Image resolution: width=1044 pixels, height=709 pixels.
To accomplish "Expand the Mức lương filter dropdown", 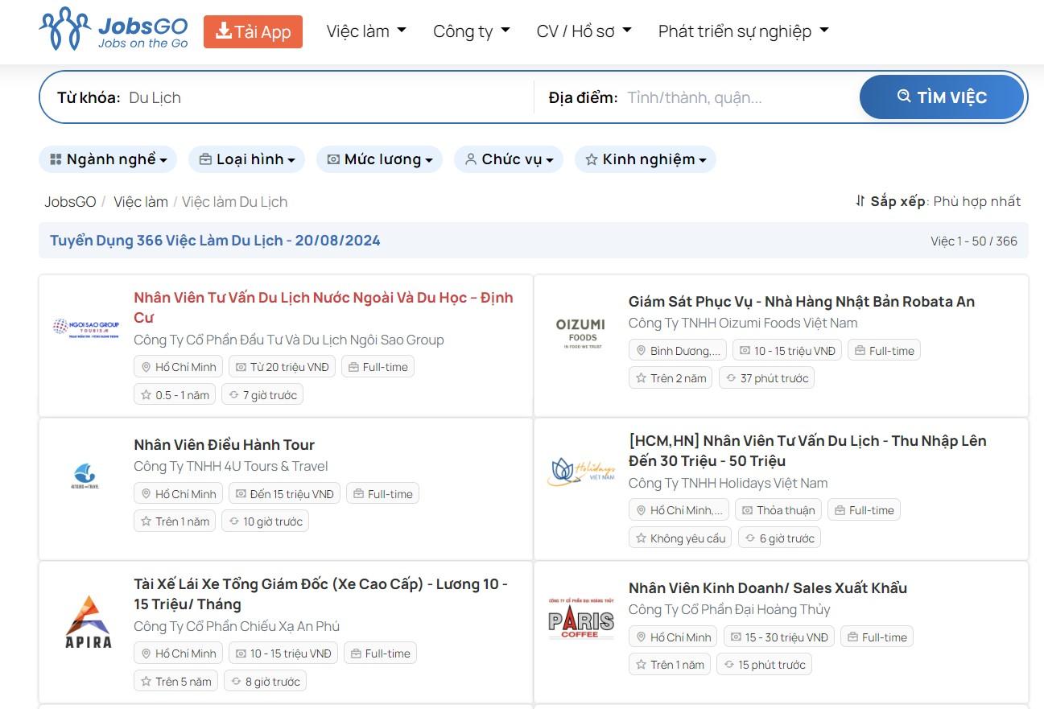I will pyautogui.click(x=379, y=159).
